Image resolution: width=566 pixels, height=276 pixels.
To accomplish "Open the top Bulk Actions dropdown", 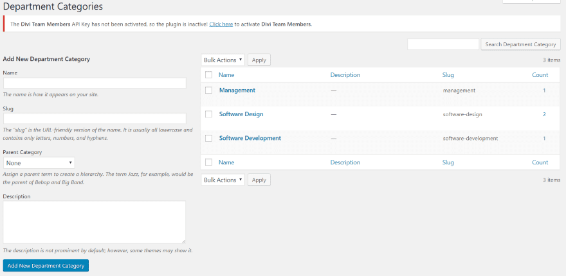I will pyautogui.click(x=223, y=60).
